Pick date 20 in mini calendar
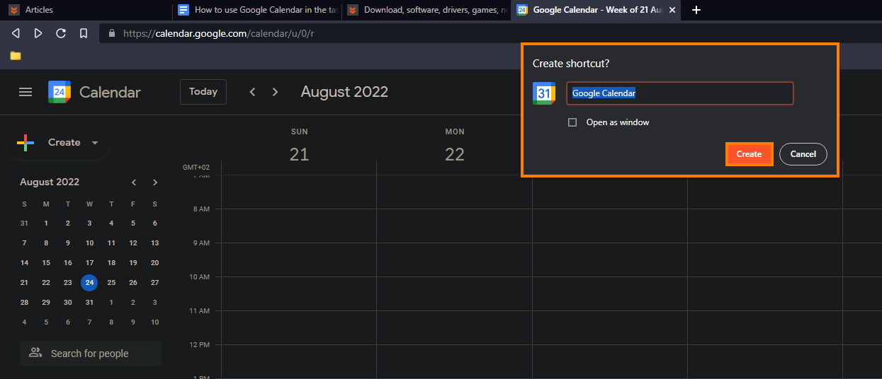This screenshot has width=882, height=379. [x=154, y=263]
